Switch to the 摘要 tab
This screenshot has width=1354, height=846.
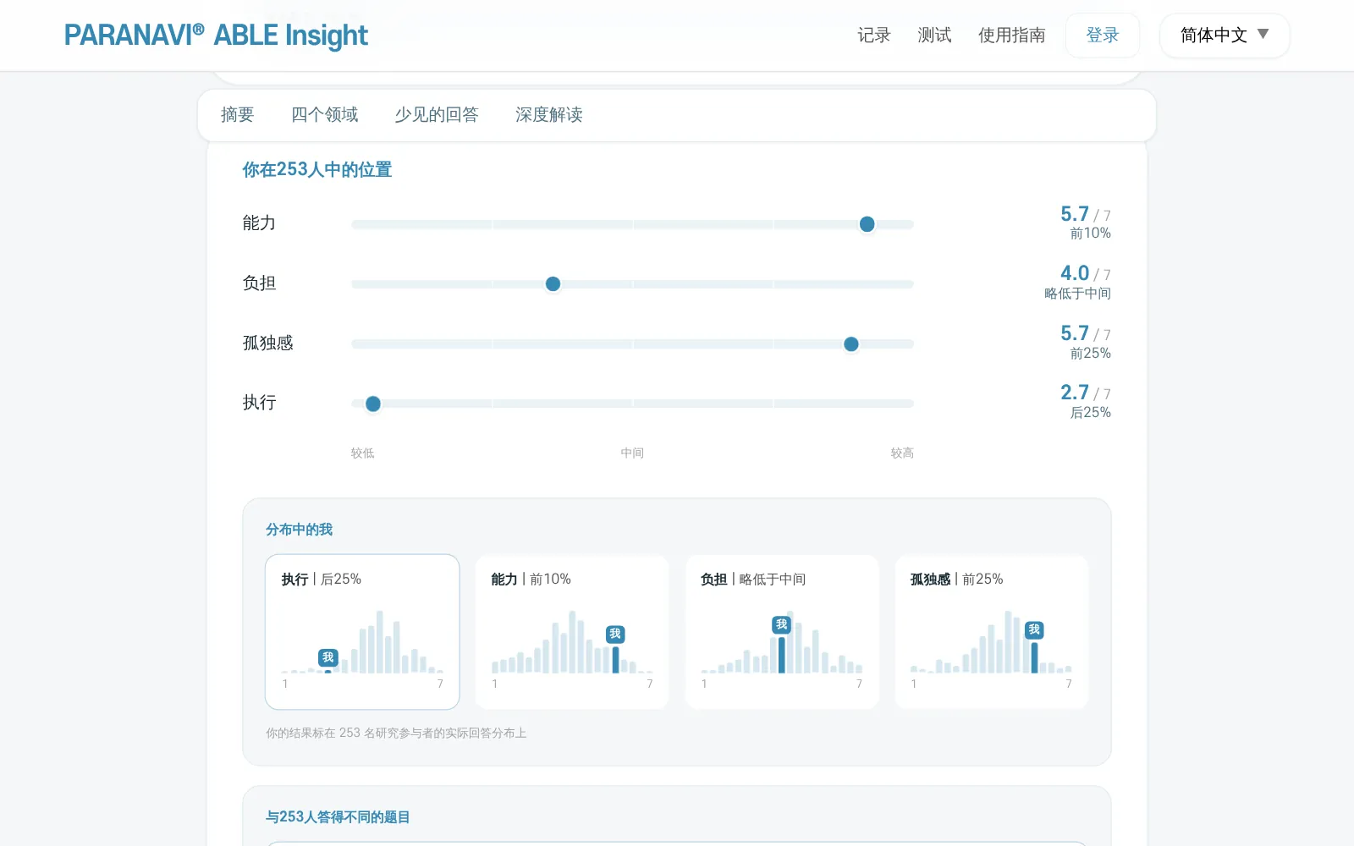(x=238, y=115)
